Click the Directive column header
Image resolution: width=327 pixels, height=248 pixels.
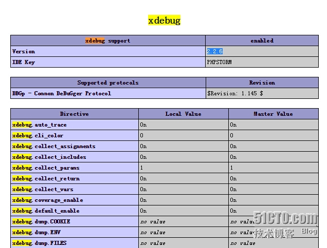pos(75,114)
